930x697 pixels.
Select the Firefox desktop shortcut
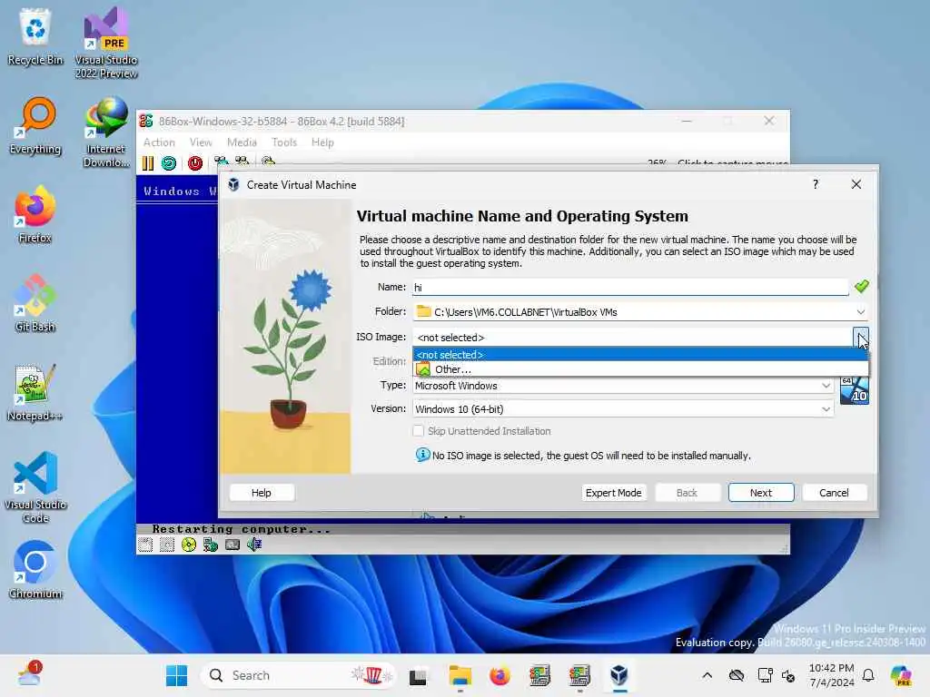point(35,214)
